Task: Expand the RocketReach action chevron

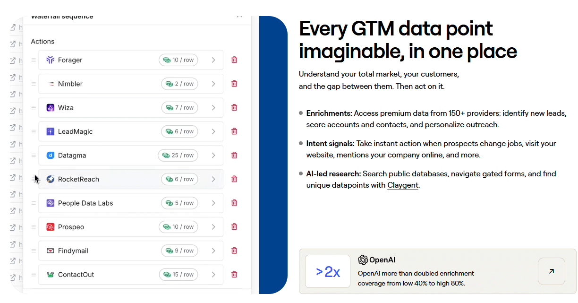Action: click(213, 179)
